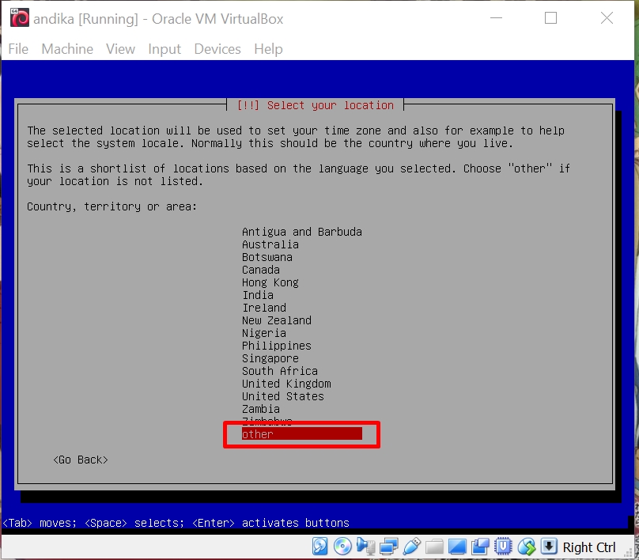Click the CPU virtualization status icon

tap(503, 547)
